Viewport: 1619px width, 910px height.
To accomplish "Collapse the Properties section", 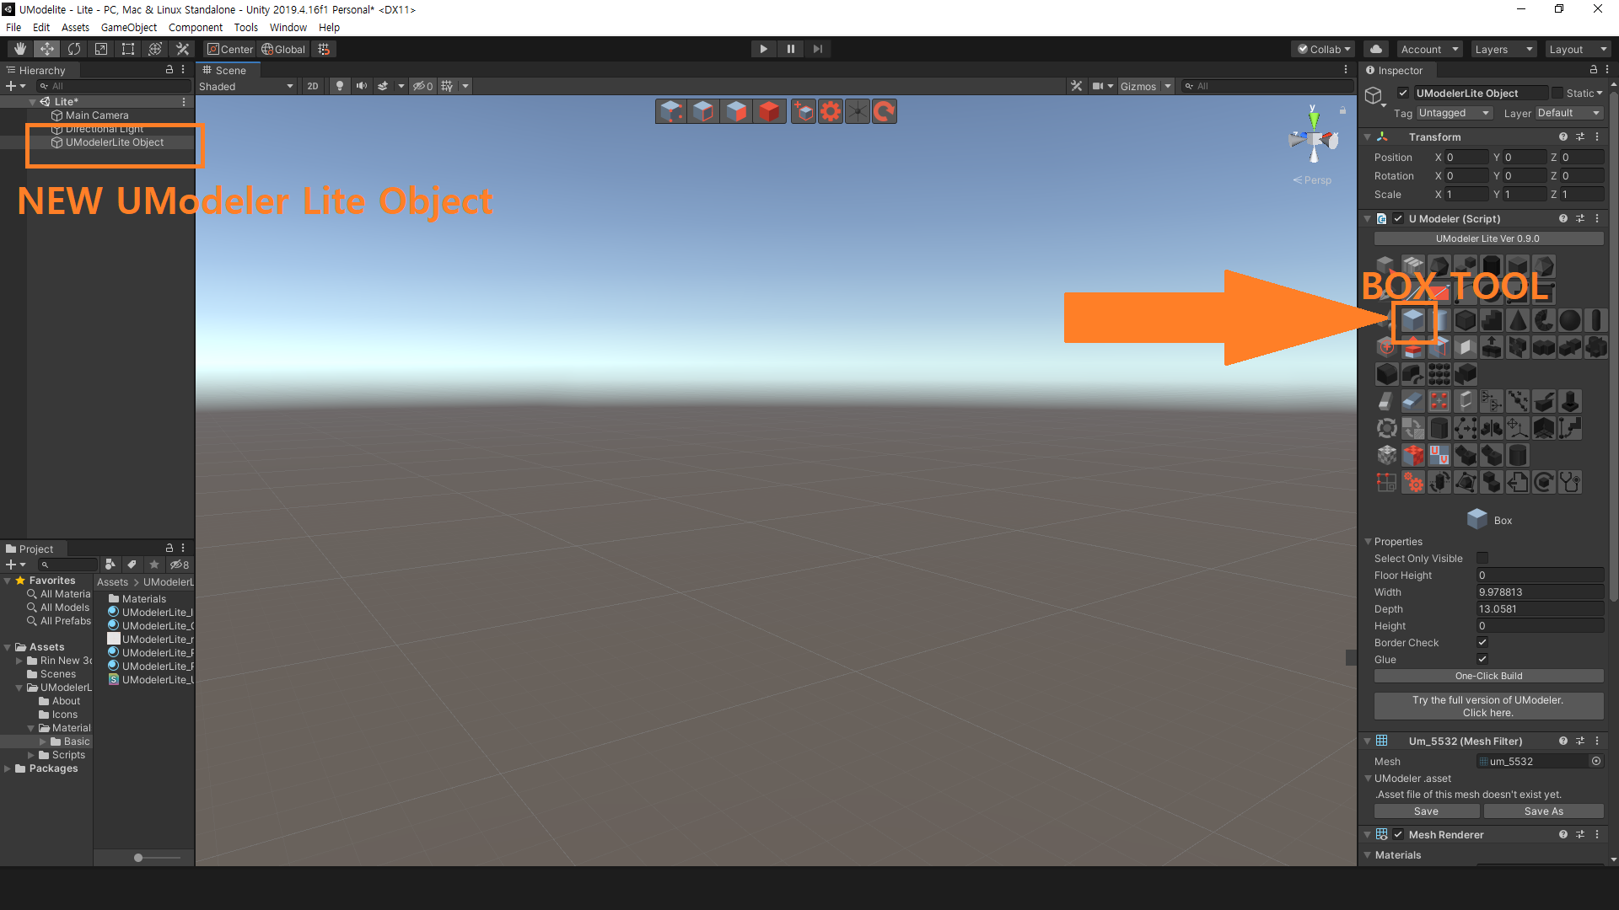I will [1368, 542].
